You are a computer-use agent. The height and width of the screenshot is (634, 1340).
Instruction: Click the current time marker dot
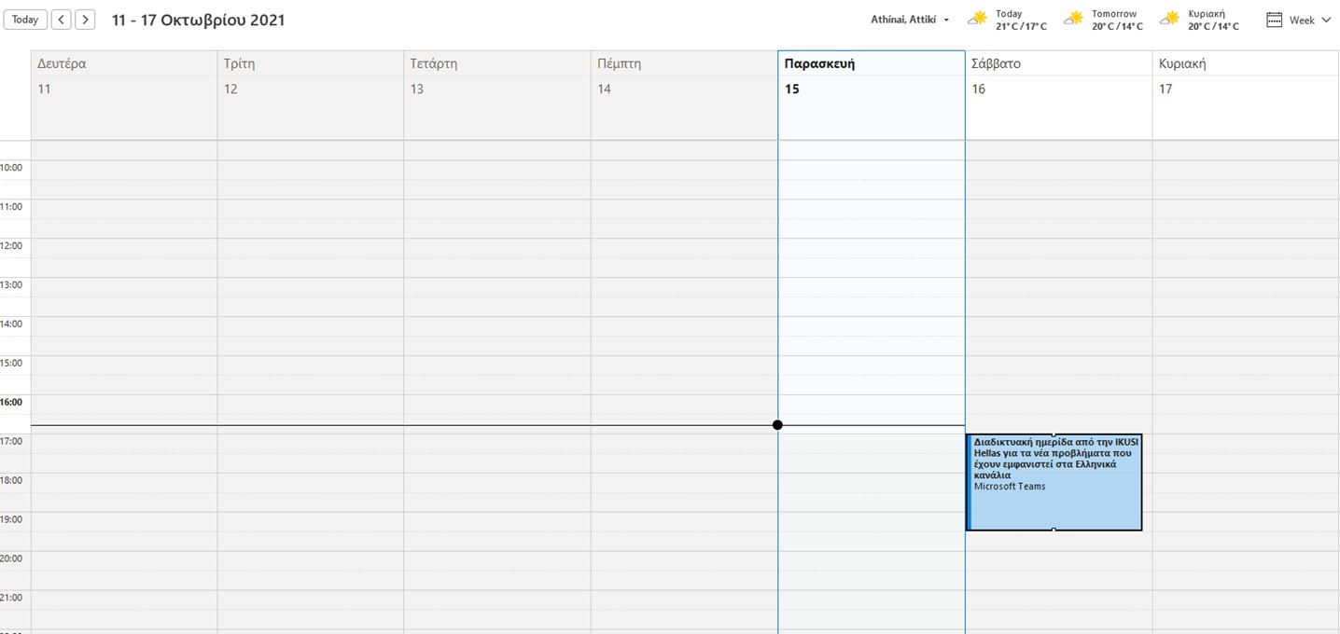pyautogui.click(x=777, y=425)
